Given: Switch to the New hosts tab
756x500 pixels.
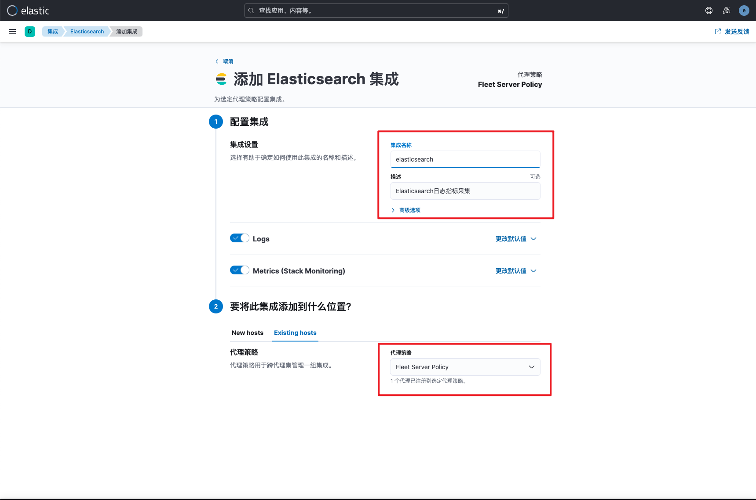Looking at the screenshot, I should click(x=248, y=333).
